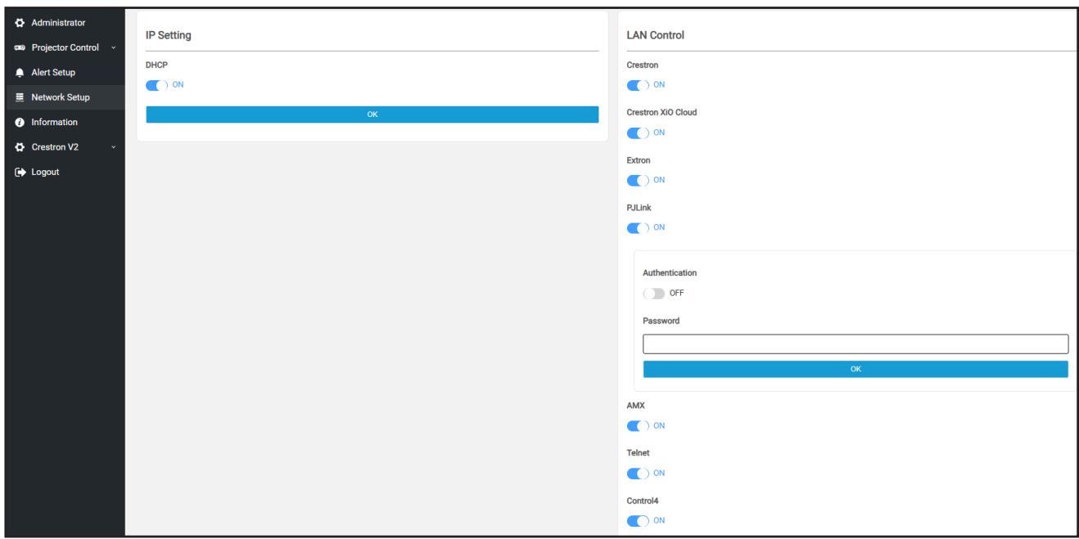1079x539 pixels.
Task: Click the Logout arrow icon
Action: point(20,172)
